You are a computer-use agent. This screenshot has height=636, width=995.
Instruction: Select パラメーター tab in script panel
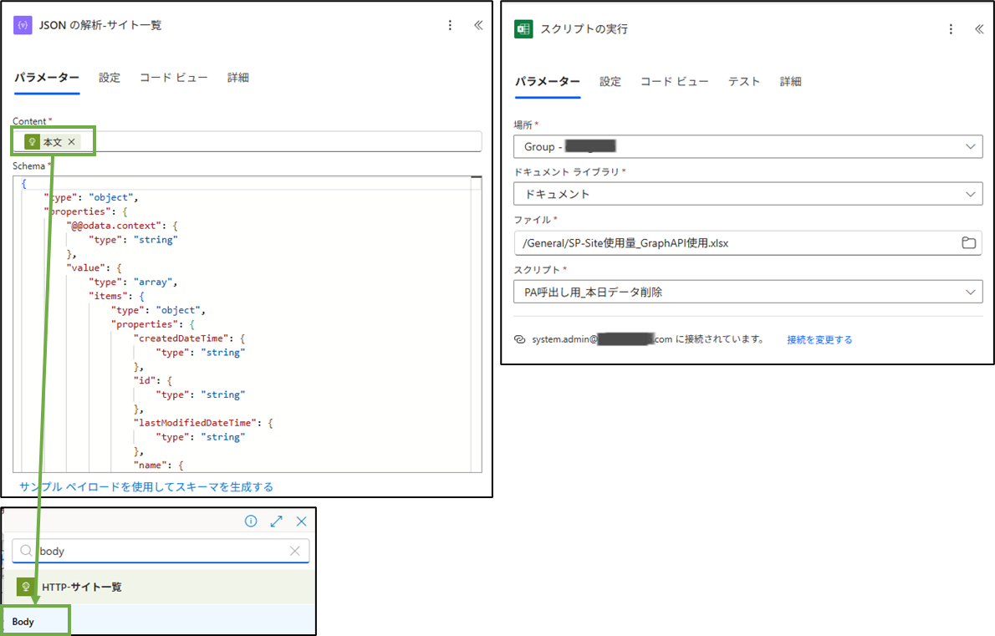[x=548, y=81]
